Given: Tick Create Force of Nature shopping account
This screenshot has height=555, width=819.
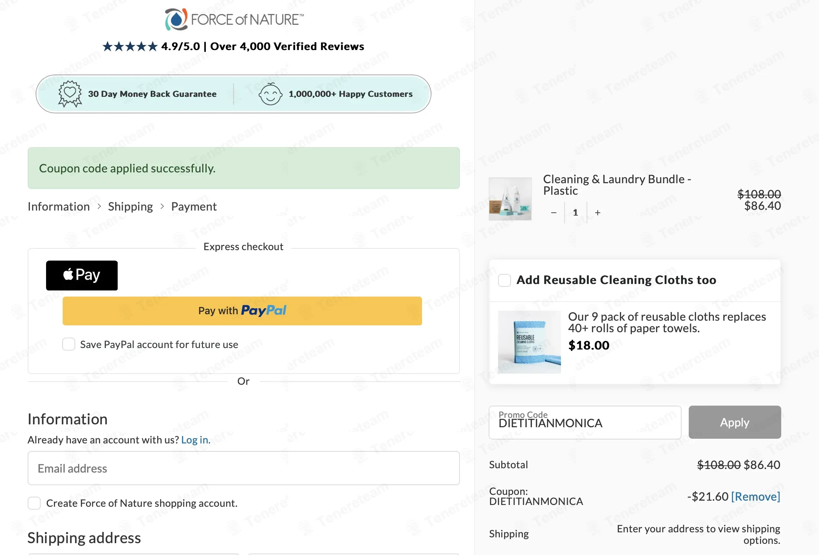Looking at the screenshot, I should 34,503.
